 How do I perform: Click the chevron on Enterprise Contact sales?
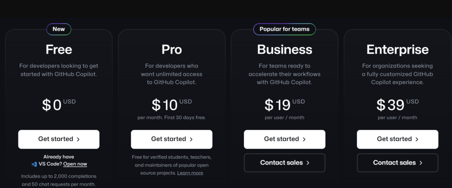421,163
